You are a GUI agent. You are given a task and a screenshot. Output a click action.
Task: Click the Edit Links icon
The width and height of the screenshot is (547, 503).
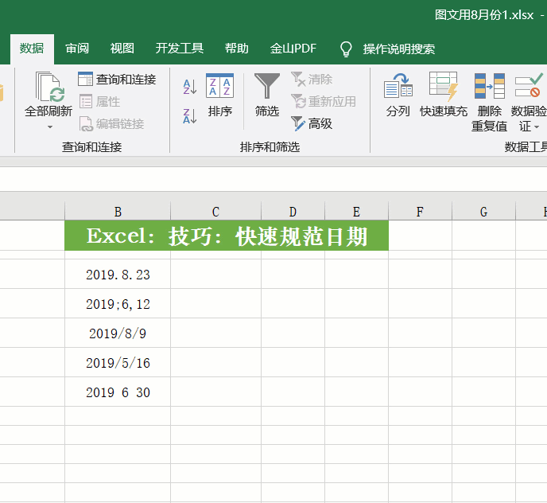click(x=86, y=124)
